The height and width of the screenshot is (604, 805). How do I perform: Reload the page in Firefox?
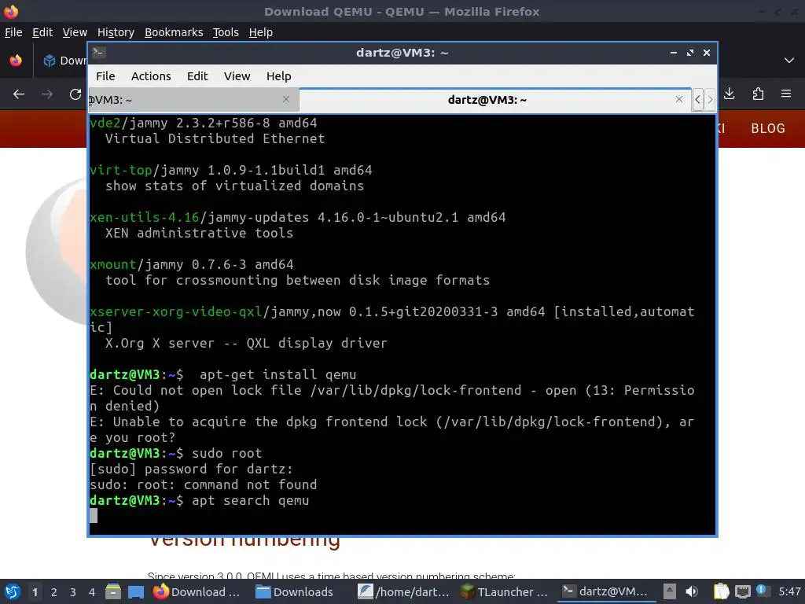[x=75, y=94]
